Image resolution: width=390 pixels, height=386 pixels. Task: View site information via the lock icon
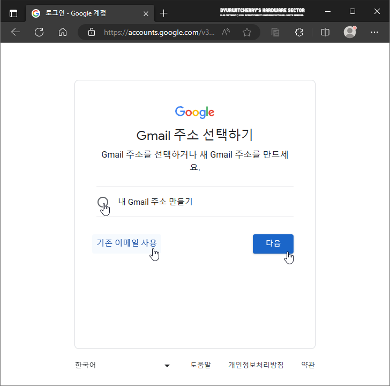point(92,32)
